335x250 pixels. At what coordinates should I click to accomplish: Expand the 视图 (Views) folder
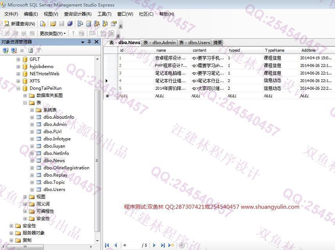pyautogui.click(x=25, y=196)
